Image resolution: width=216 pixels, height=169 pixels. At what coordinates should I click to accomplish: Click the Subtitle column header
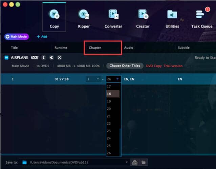183,48
